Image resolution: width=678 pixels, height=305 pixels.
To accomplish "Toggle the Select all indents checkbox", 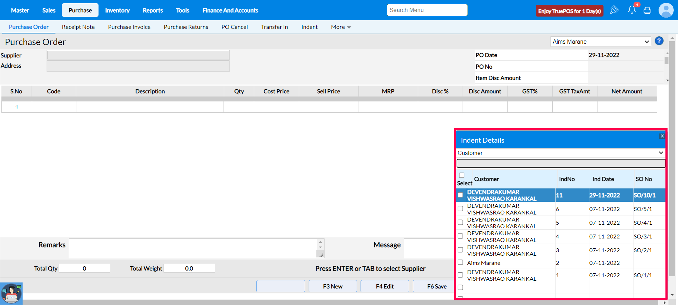I will click(x=462, y=175).
